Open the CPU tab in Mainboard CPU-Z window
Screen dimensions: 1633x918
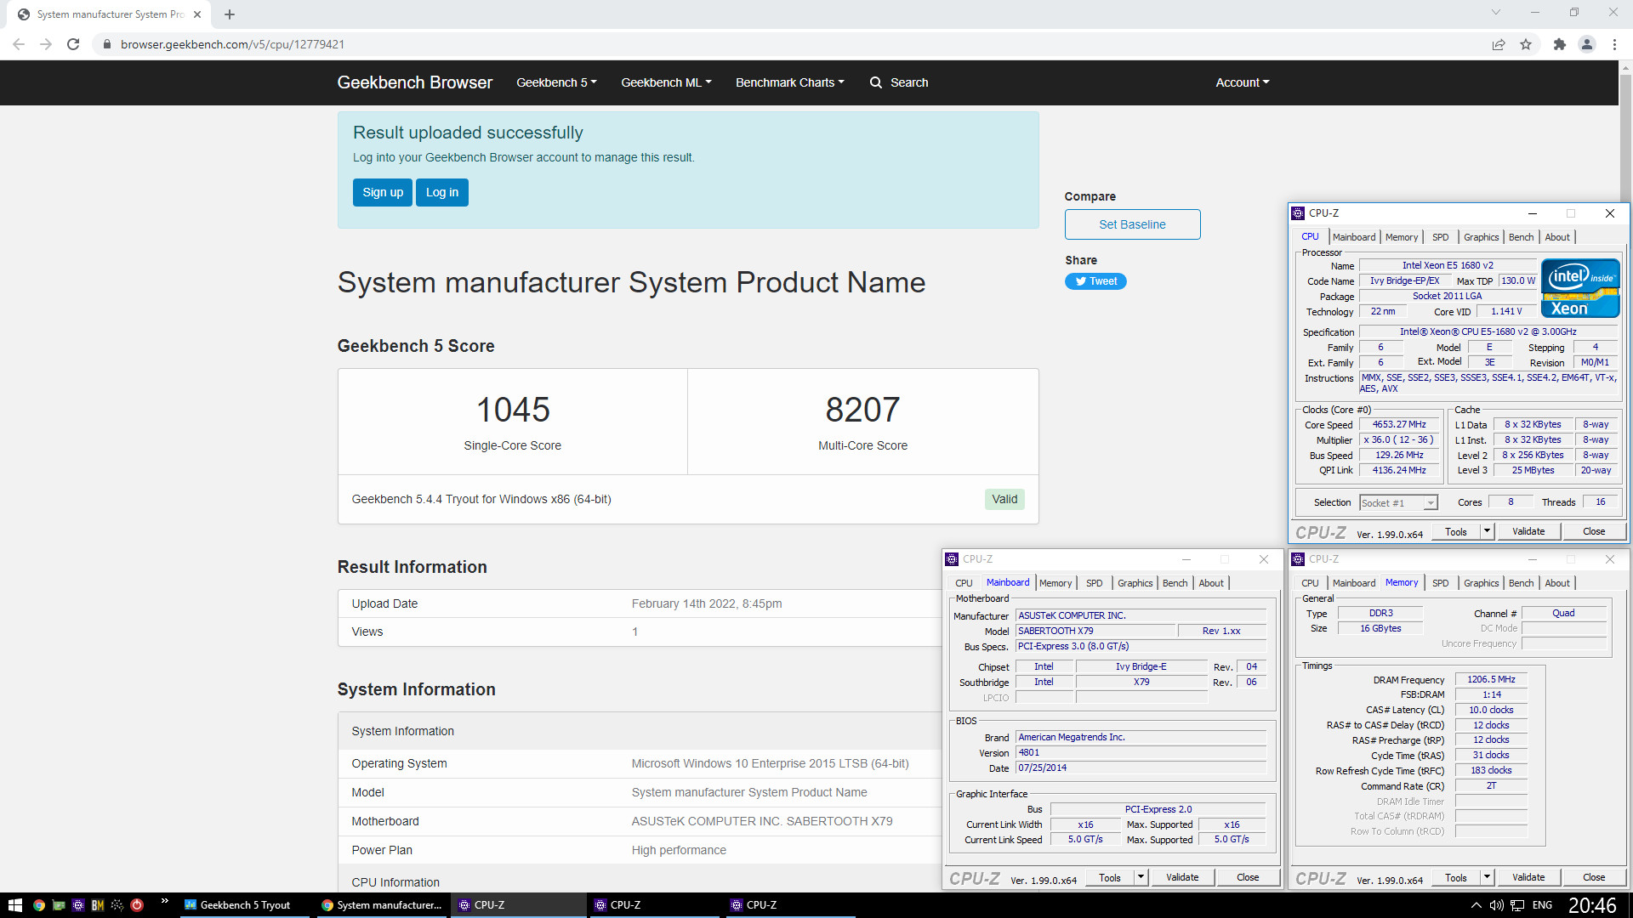pyautogui.click(x=964, y=583)
